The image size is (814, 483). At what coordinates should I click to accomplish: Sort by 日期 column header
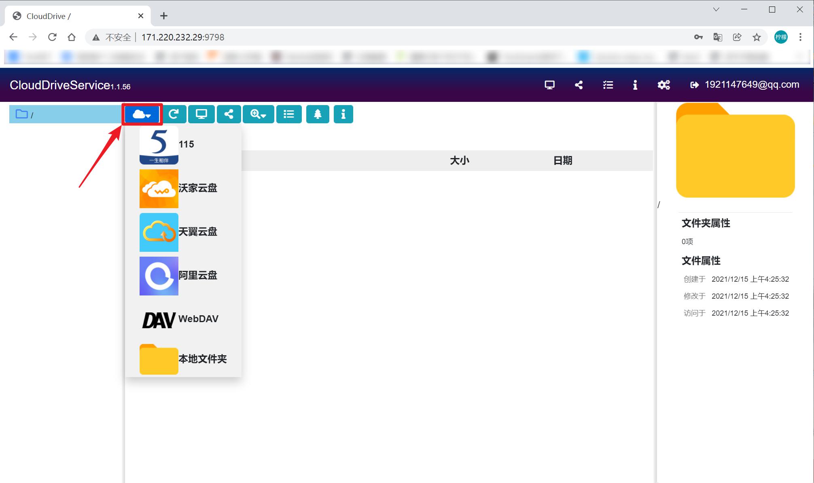563,160
